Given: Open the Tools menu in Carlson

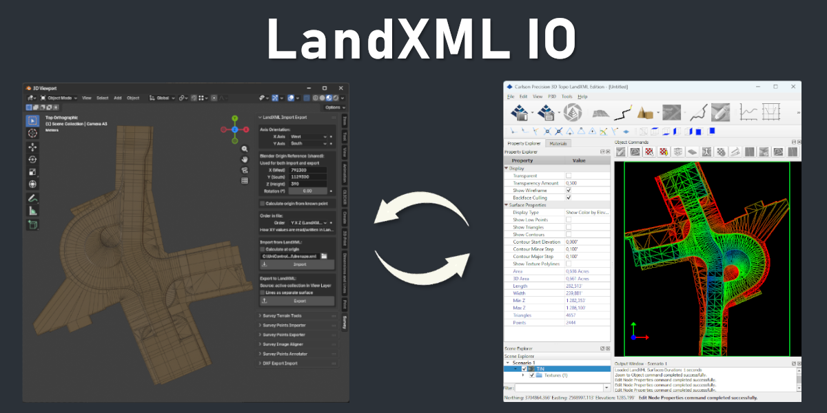Looking at the screenshot, I should (x=566, y=96).
